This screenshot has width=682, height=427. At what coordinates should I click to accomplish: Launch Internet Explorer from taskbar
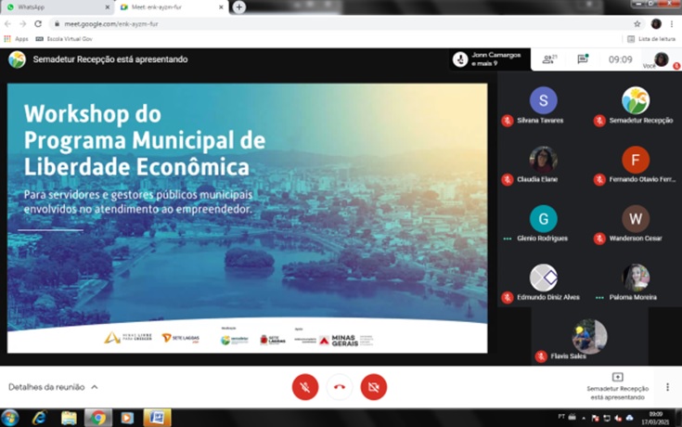coord(39,418)
